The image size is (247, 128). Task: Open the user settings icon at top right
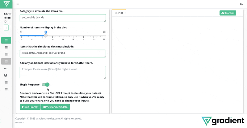pyautogui.click(x=241, y=4)
